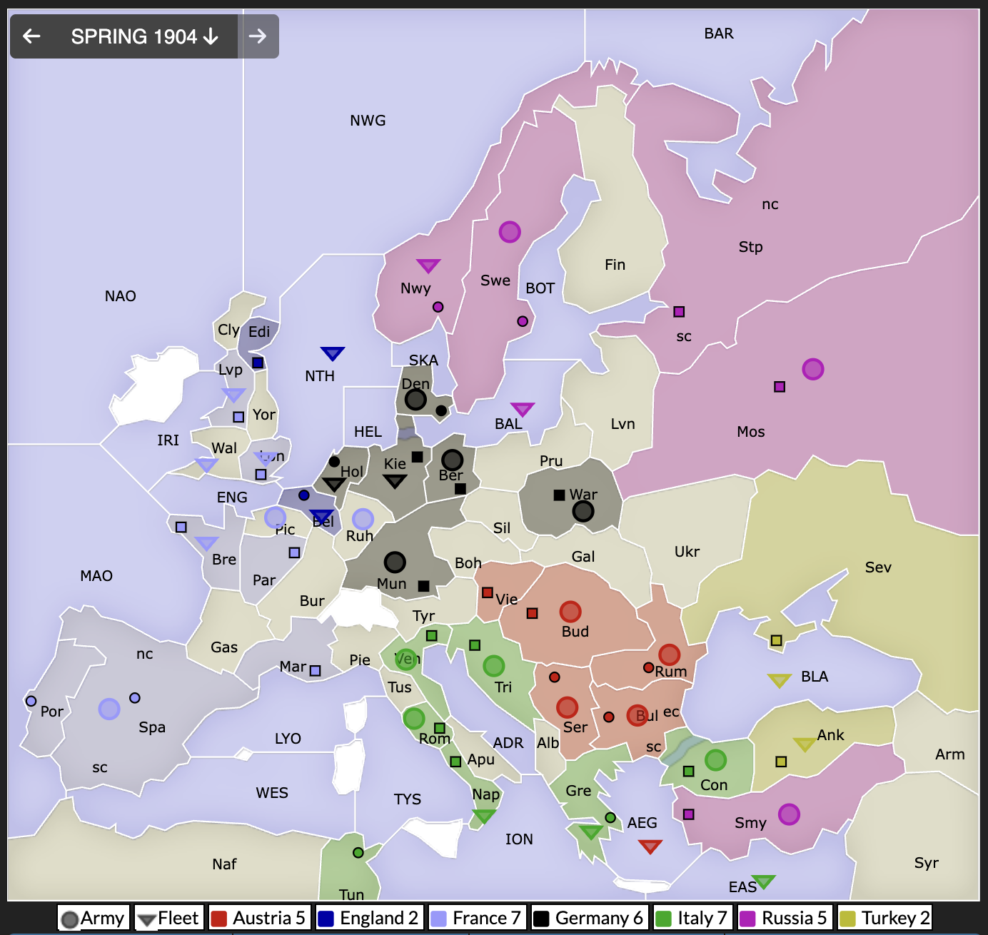Click the ION sea region label
This screenshot has width=988, height=935.
pos(519,839)
